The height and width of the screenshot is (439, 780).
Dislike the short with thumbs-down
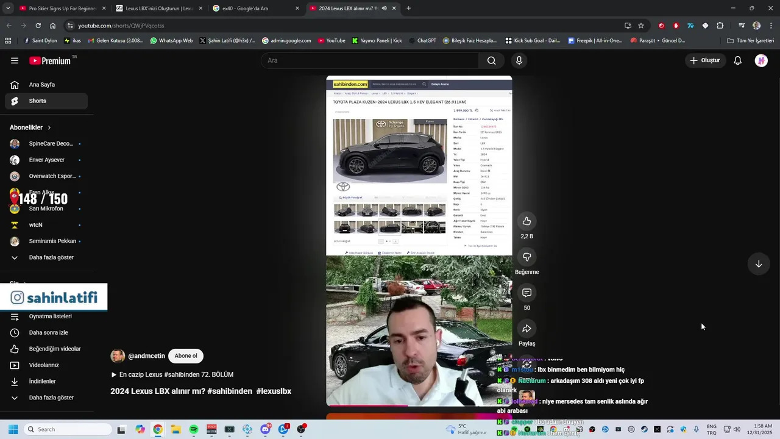(x=526, y=257)
